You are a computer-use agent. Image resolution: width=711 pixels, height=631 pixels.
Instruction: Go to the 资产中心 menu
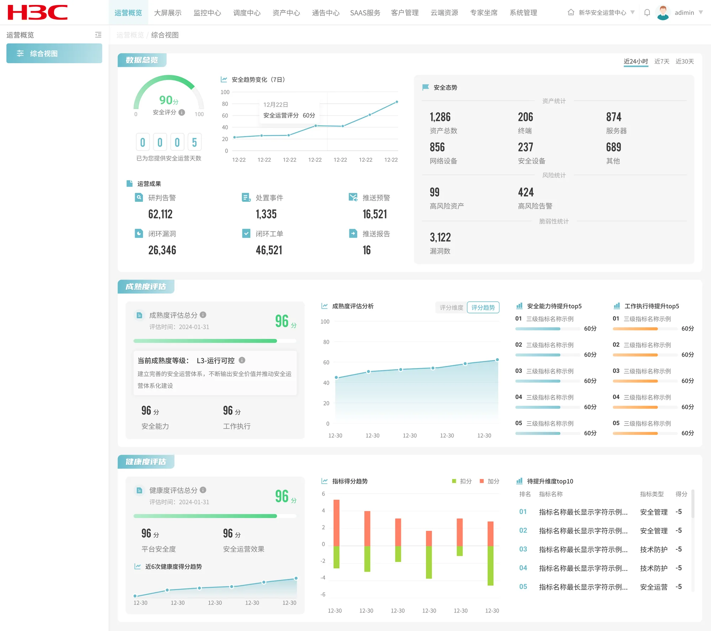click(x=286, y=13)
